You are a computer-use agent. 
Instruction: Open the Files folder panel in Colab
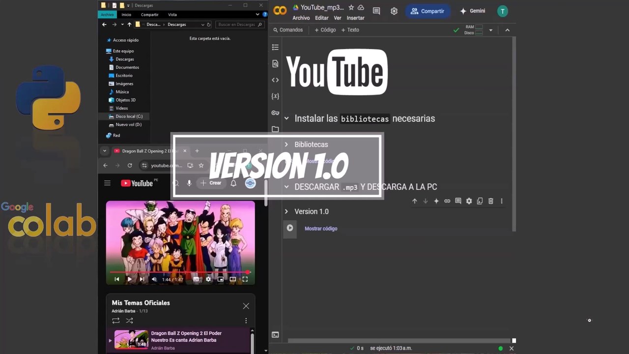275,129
